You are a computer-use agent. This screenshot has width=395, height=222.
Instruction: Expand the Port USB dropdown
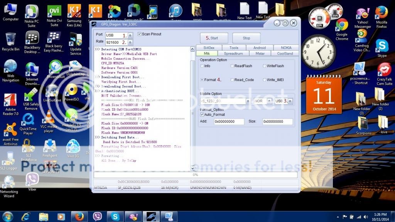pos(130,35)
